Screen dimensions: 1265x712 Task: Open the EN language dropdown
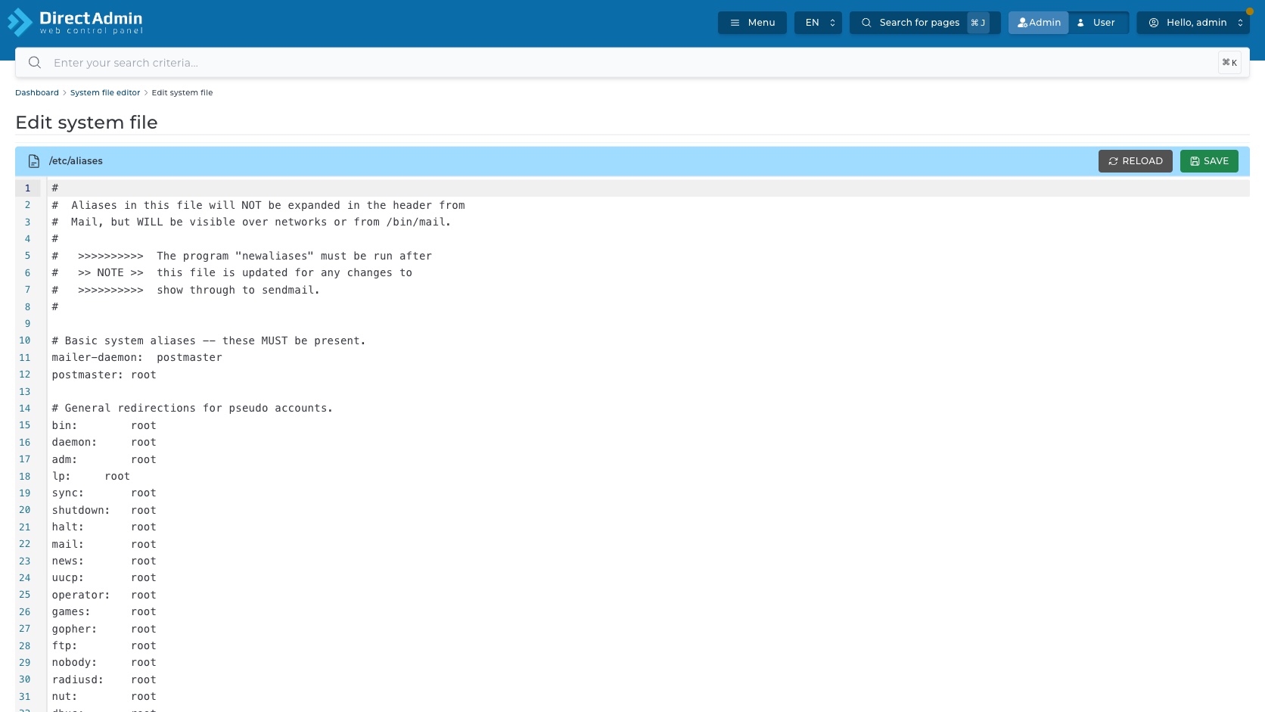pos(818,23)
